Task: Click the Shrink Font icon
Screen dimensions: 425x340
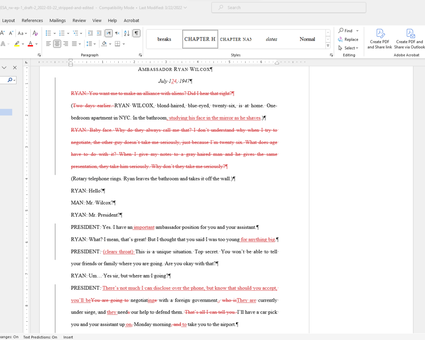Action: tap(11, 33)
